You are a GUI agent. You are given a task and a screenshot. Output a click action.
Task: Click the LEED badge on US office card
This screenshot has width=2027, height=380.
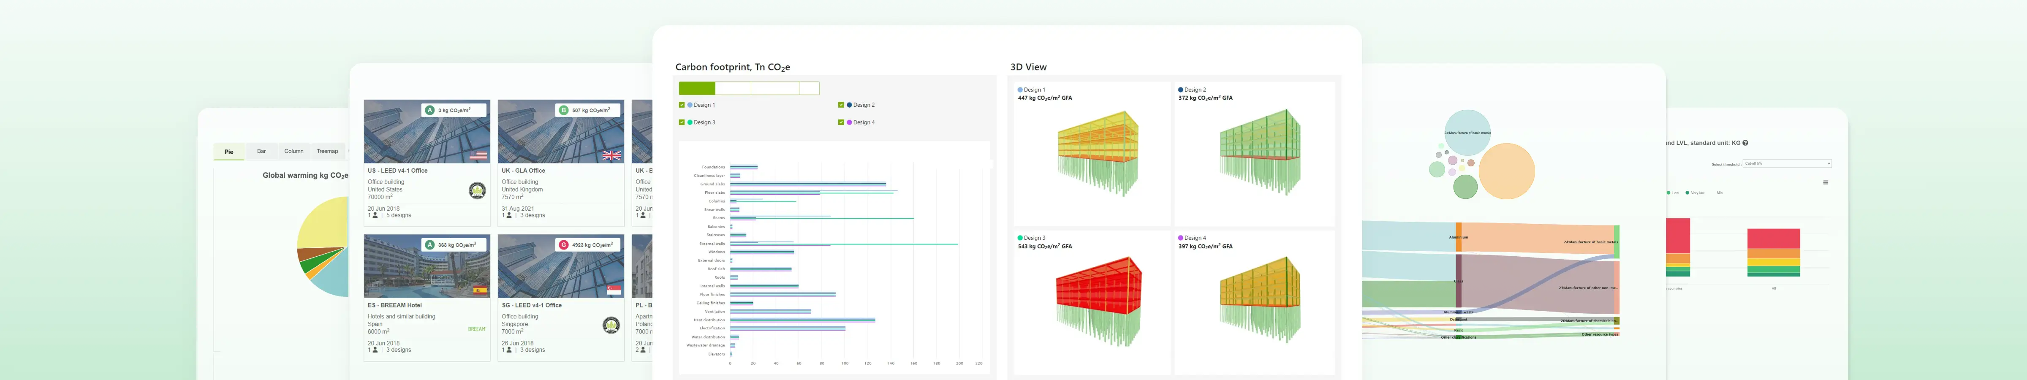tap(477, 190)
